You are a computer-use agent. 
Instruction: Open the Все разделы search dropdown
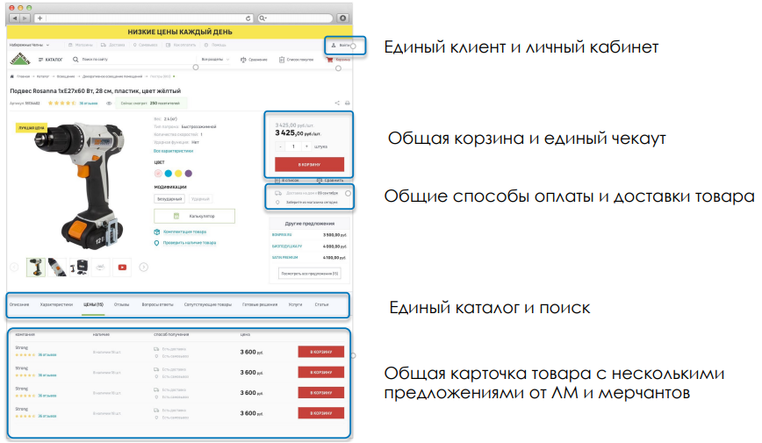tap(215, 60)
